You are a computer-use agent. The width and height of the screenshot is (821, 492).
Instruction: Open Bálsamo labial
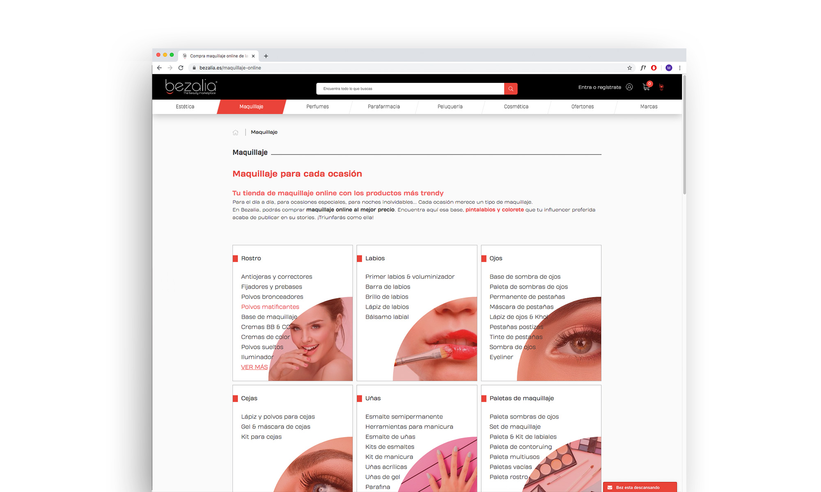(387, 317)
